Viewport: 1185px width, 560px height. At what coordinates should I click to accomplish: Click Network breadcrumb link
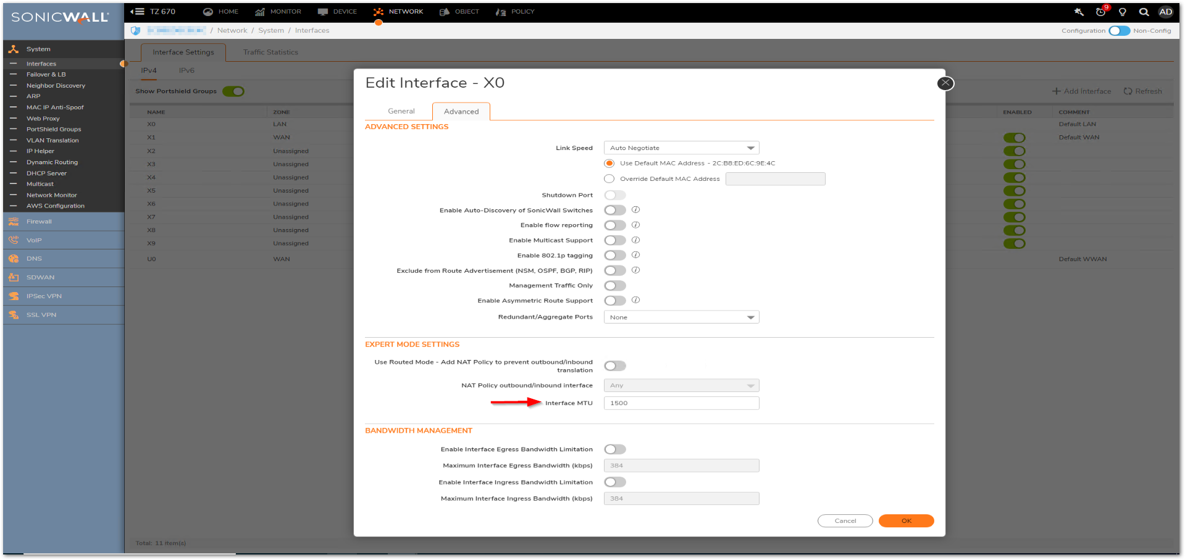point(232,30)
